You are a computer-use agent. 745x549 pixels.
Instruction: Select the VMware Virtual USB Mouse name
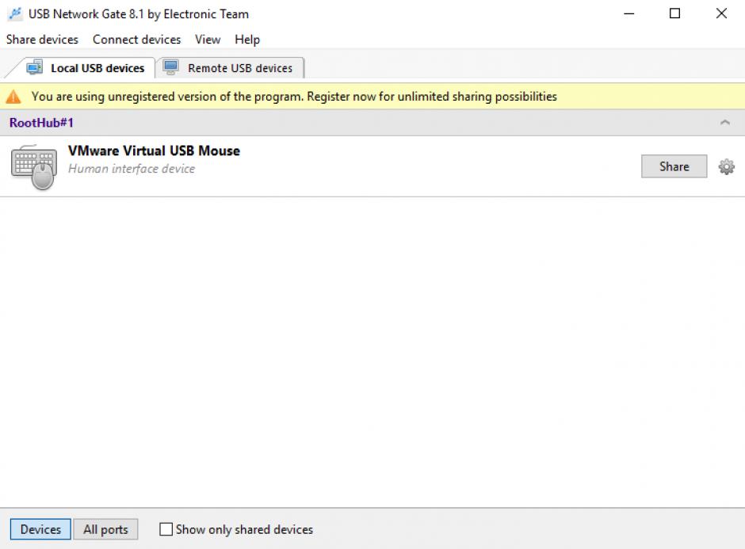click(x=154, y=151)
